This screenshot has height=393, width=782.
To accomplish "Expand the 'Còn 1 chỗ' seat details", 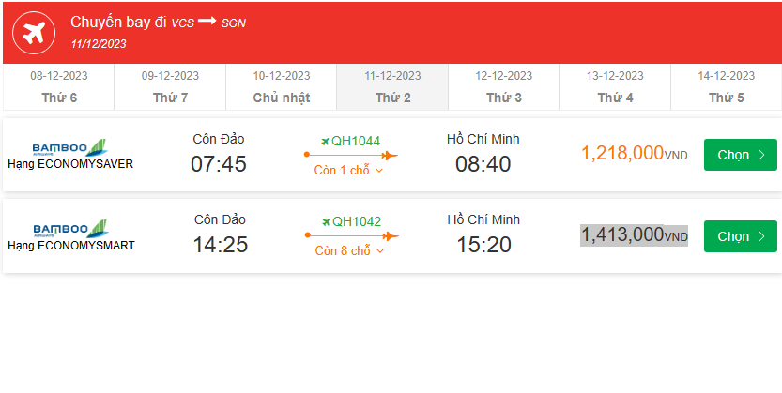I will coord(349,171).
